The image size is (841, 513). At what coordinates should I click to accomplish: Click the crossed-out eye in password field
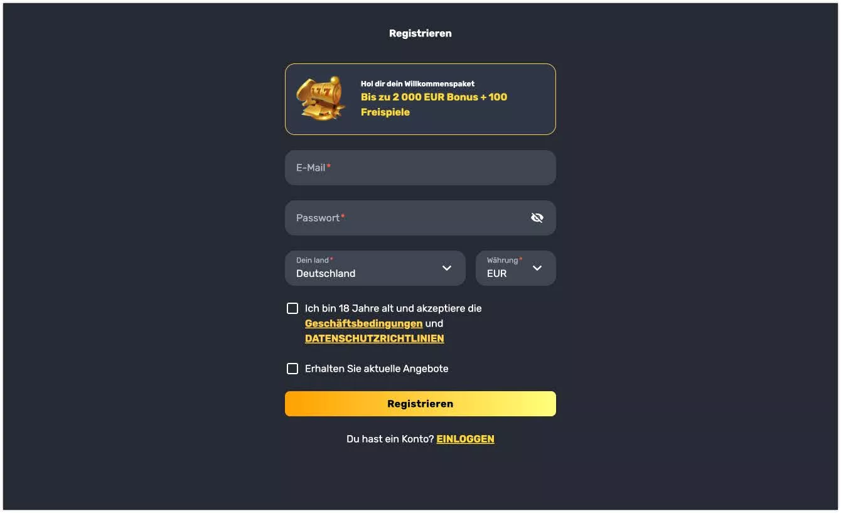537,217
